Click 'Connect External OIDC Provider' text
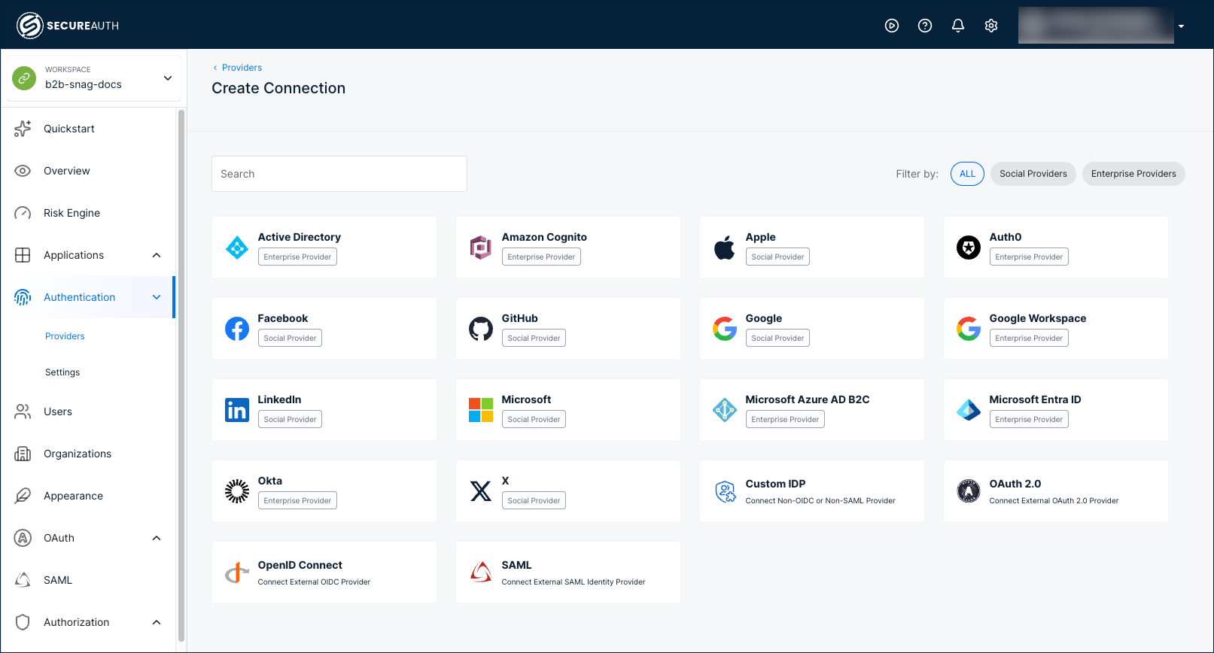1214x653 pixels. 314,582
